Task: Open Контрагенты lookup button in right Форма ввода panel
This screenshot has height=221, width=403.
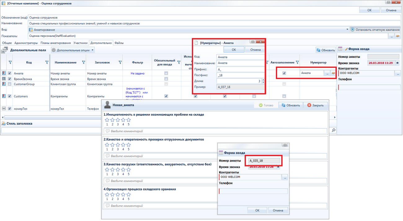Action: coord(398,73)
